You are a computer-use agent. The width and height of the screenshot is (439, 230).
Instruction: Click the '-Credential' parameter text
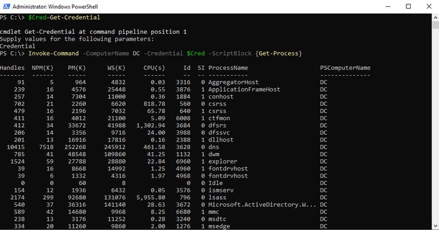tap(164, 53)
